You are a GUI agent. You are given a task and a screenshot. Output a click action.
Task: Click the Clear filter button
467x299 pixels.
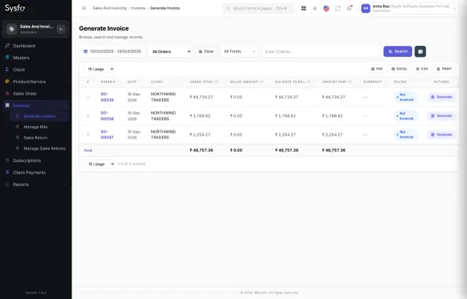pos(206,52)
